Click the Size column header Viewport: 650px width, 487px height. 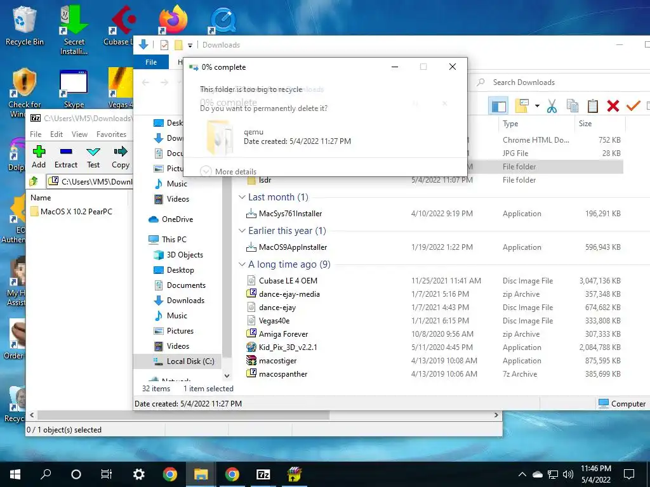pyautogui.click(x=600, y=124)
